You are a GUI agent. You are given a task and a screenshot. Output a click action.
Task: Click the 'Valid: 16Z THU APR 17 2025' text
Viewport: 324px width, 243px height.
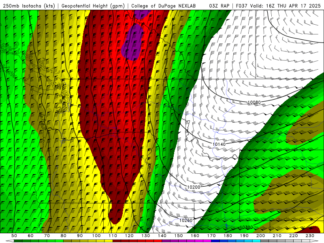(286, 6)
